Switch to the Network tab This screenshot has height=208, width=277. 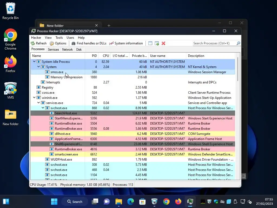point(67,50)
